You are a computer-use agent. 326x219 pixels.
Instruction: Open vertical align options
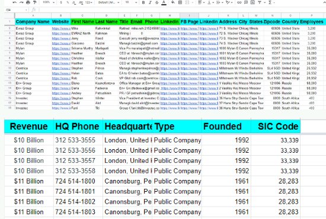[210, 2]
